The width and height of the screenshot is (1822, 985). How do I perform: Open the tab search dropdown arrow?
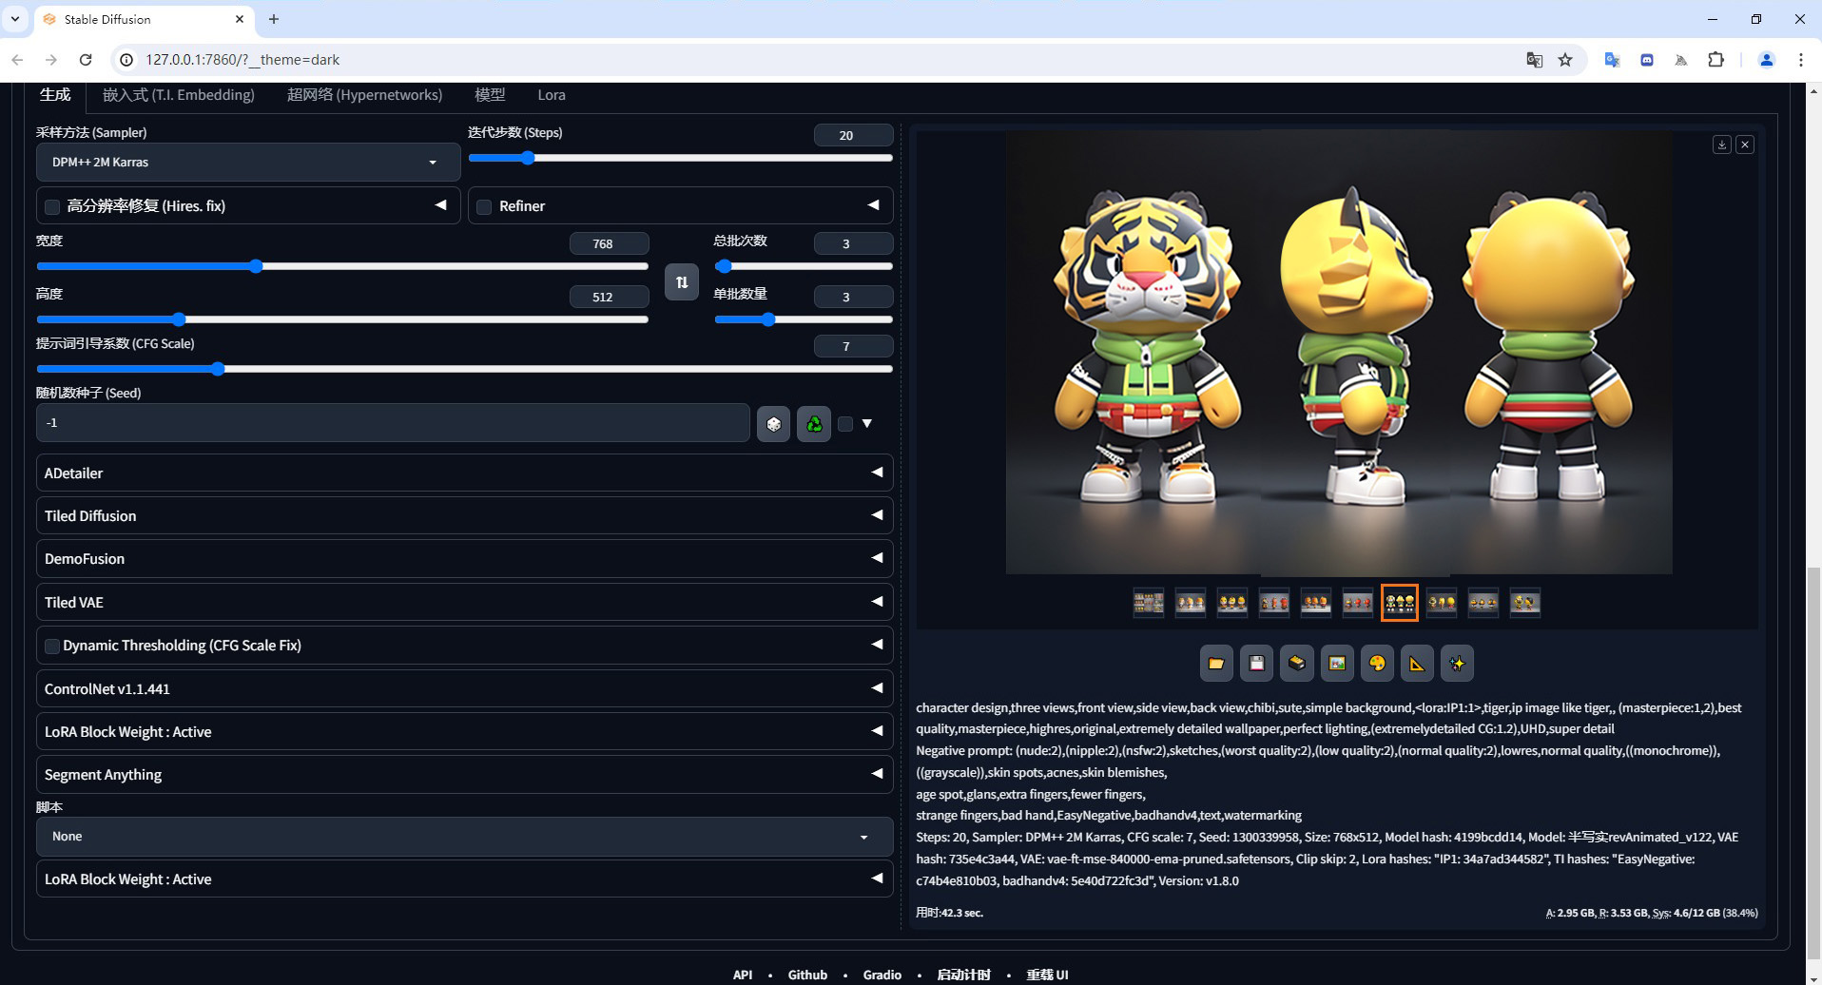[15, 19]
